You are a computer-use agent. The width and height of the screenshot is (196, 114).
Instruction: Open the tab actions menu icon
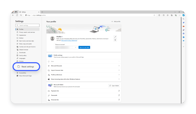[16, 12]
